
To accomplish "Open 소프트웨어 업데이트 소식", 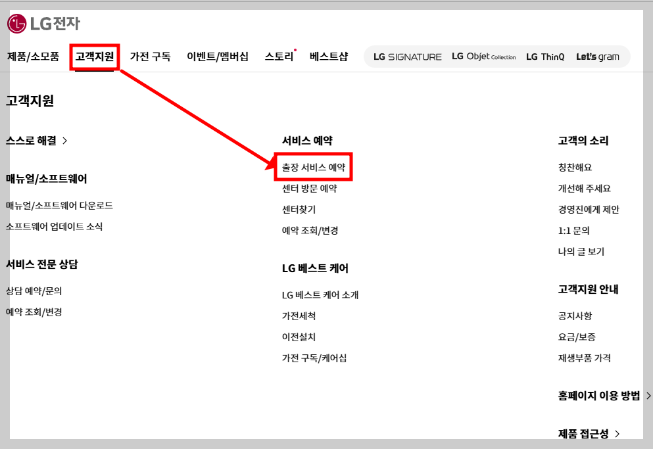I will point(54,226).
